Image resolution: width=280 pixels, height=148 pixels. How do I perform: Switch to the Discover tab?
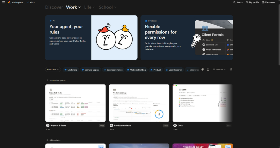(x=54, y=7)
